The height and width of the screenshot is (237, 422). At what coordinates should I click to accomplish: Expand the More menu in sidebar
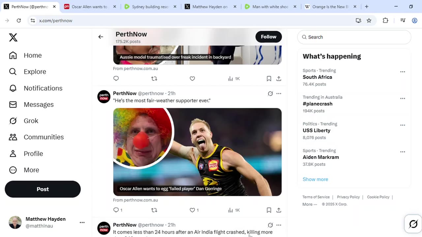pyautogui.click(x=24, y=170)
